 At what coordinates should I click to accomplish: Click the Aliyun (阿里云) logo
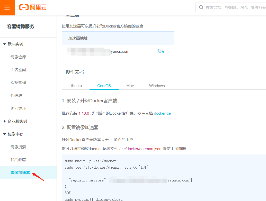pyautogui.click(x=32, y=7)
